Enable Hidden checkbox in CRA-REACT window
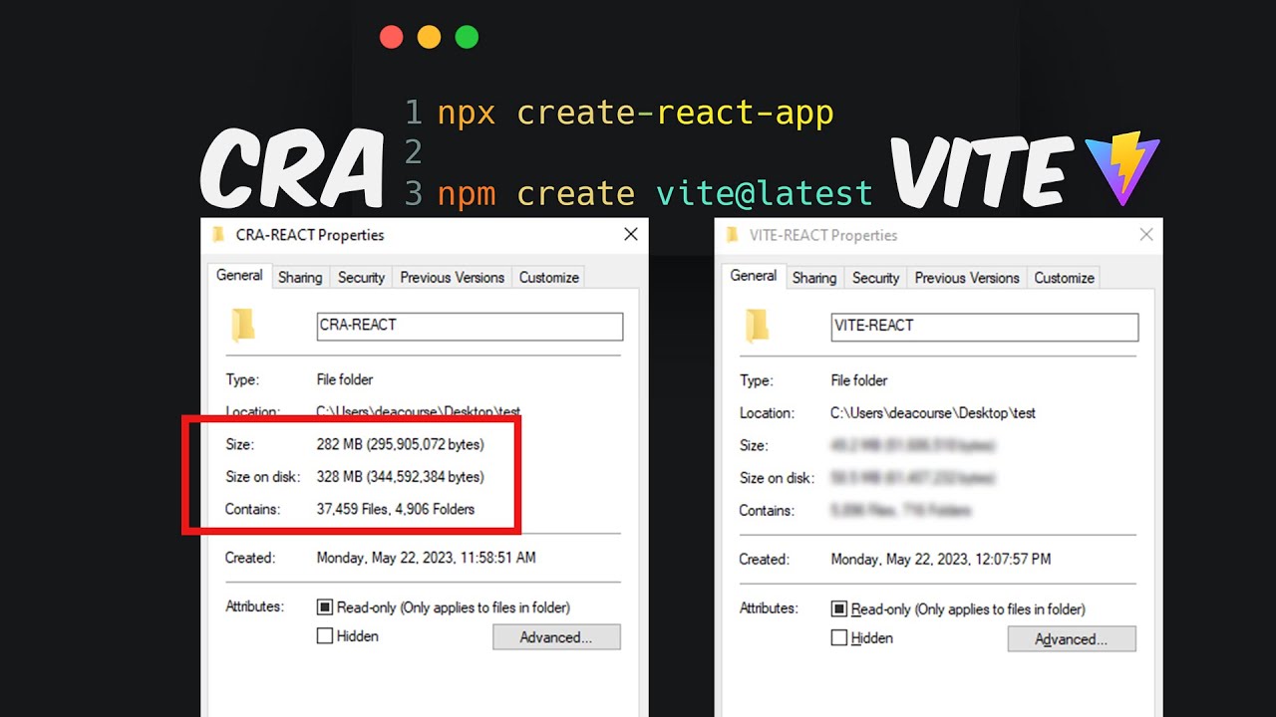Image resolution: width=1276 pixels, height=717 pixels. tap(325, 635)
